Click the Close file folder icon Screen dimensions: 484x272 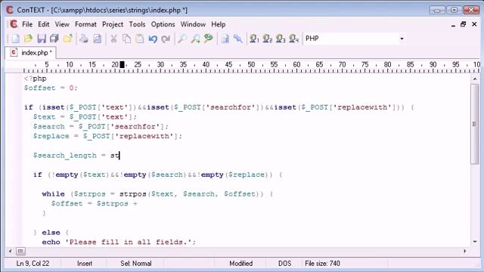click(68, 39)
